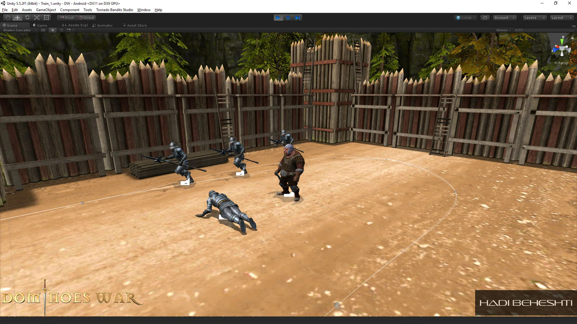This screenshot has height=324, width=577.
Task: Click the blue Z axis cone
Action: 555,50
